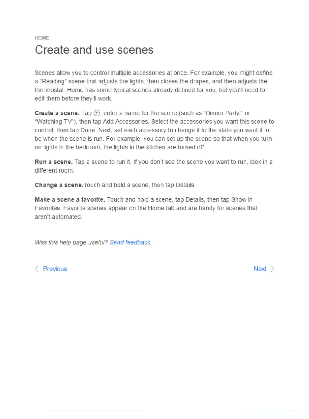Click the Create and use scenes heading
This screenshot has width=309, height=419.
point(94,50)
